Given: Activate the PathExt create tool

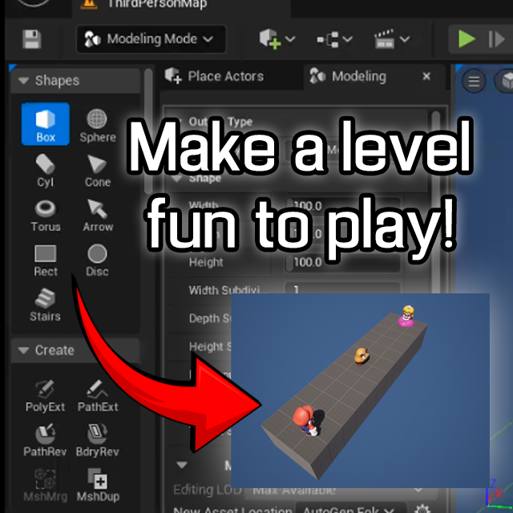Looking at the screenshot, I should point(97,395).
